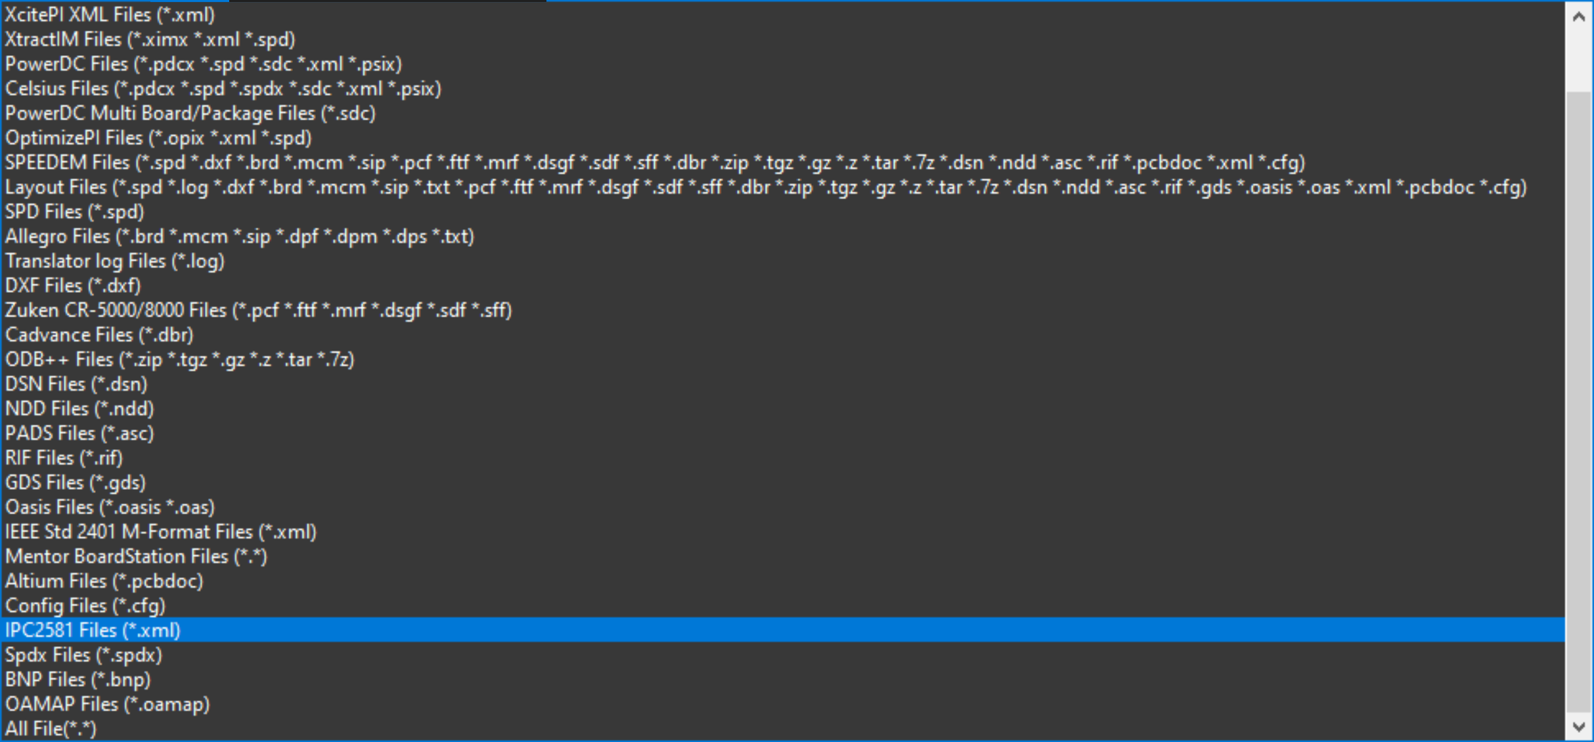Pick Zuken CR-5000/8000 Files entry
This screenshot has width=1594, height=742.
pyautogui.click(x=258, y=310)
